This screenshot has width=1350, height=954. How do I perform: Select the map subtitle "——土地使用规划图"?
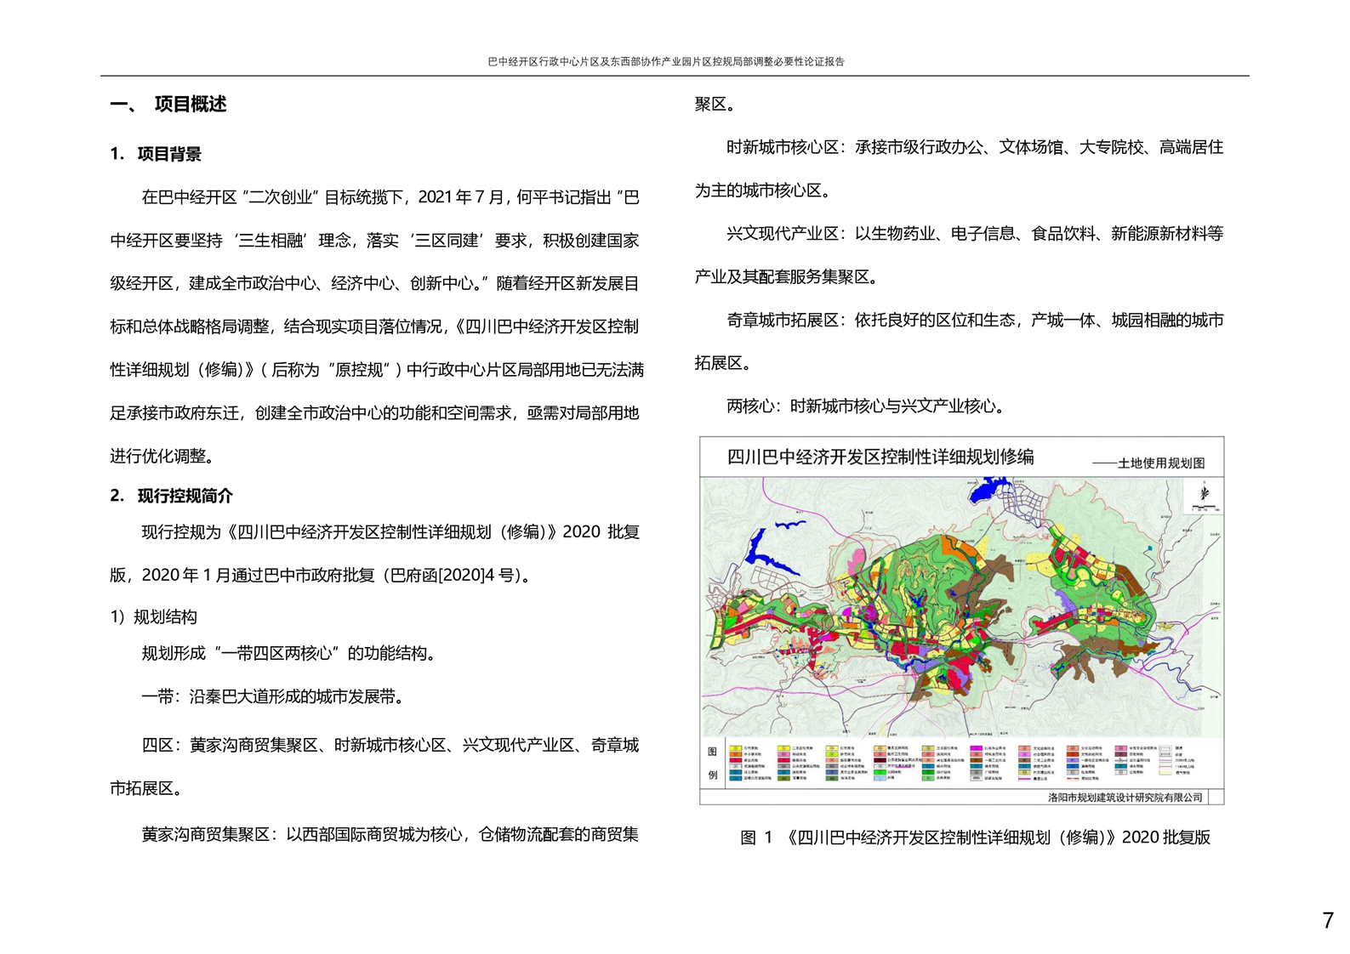pyautogui.click(x=1148, y=464)
